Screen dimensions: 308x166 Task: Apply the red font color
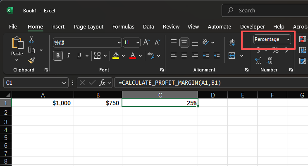(133, 56)
